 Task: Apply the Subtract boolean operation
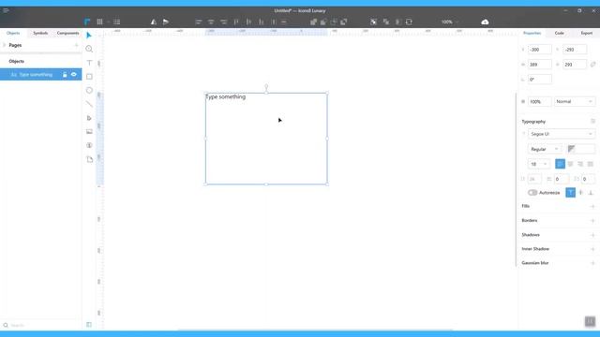323,22
